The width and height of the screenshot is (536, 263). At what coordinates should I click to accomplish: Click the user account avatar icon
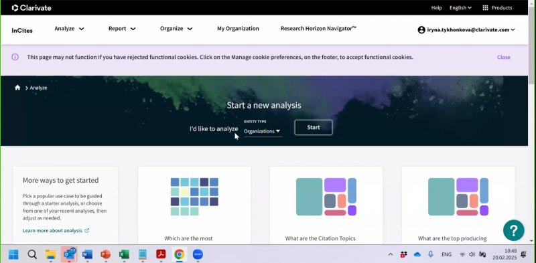421,29
